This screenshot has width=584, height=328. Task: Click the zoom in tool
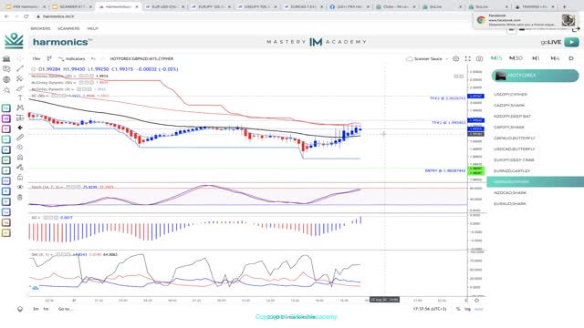coord(20,148)
